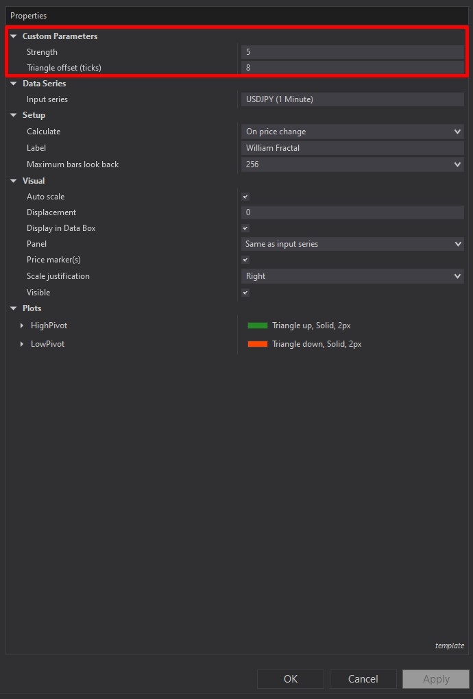Toggle the Auto scale checkbox
Viewport: 473px width, 699px height.
[x=245, y=197]
